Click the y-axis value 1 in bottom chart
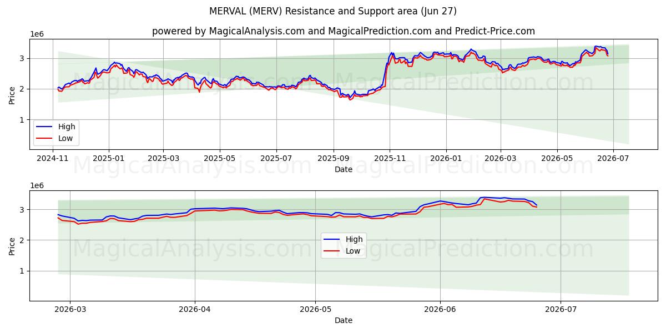 click(x=23, y=271)
